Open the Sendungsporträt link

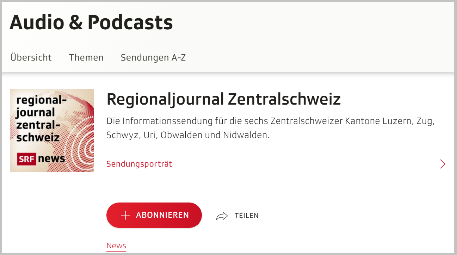coord(139,164)
